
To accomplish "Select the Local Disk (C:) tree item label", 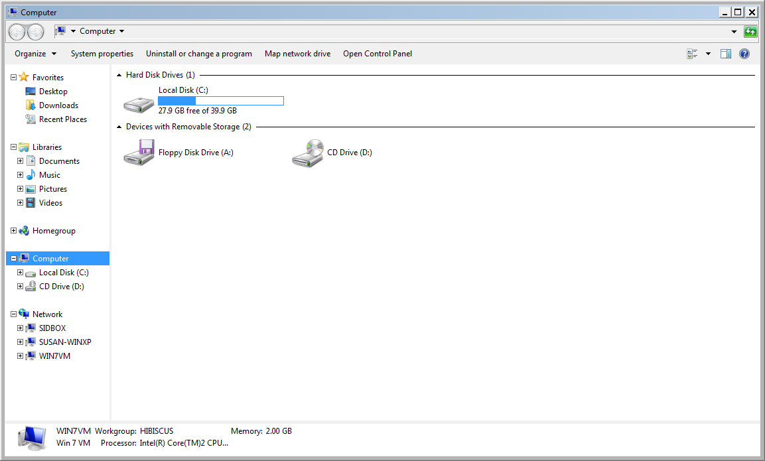I will 64,272.
